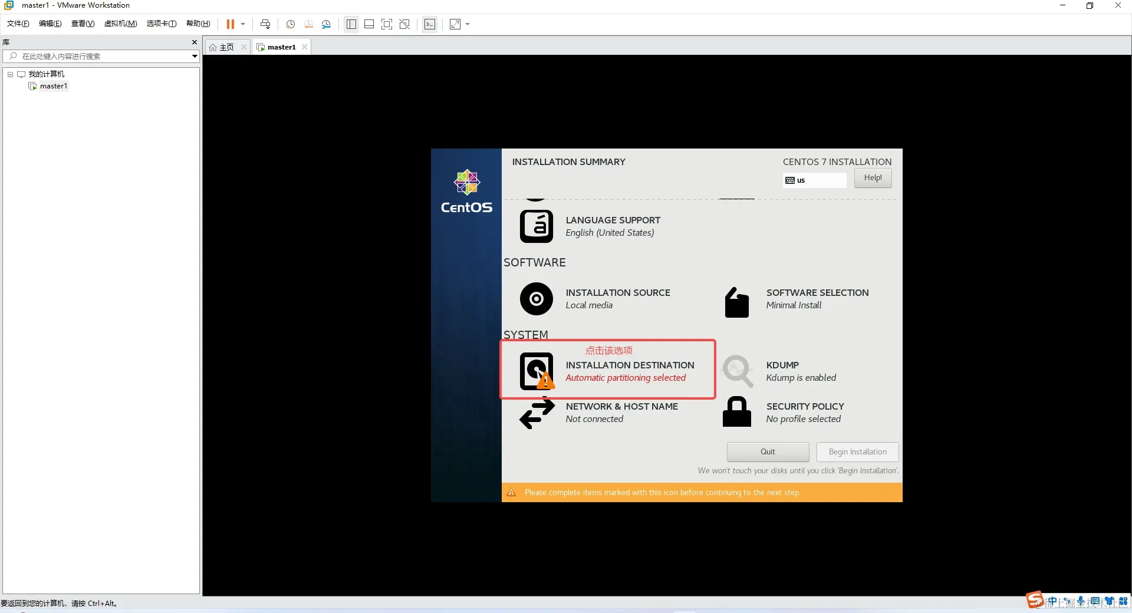Image resolution: width=1132 pixels, height=613 pixels.
Task: Click the stretch guest display icon
Action: 455,24
